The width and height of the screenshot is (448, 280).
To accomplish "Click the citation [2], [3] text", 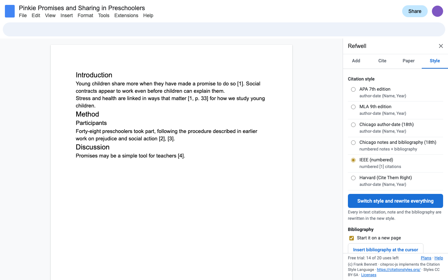I will point(167,139).
